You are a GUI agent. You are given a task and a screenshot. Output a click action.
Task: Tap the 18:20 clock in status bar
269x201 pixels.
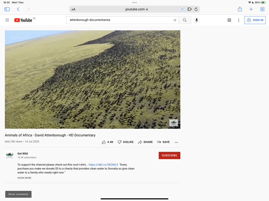(x=7, y=3)
